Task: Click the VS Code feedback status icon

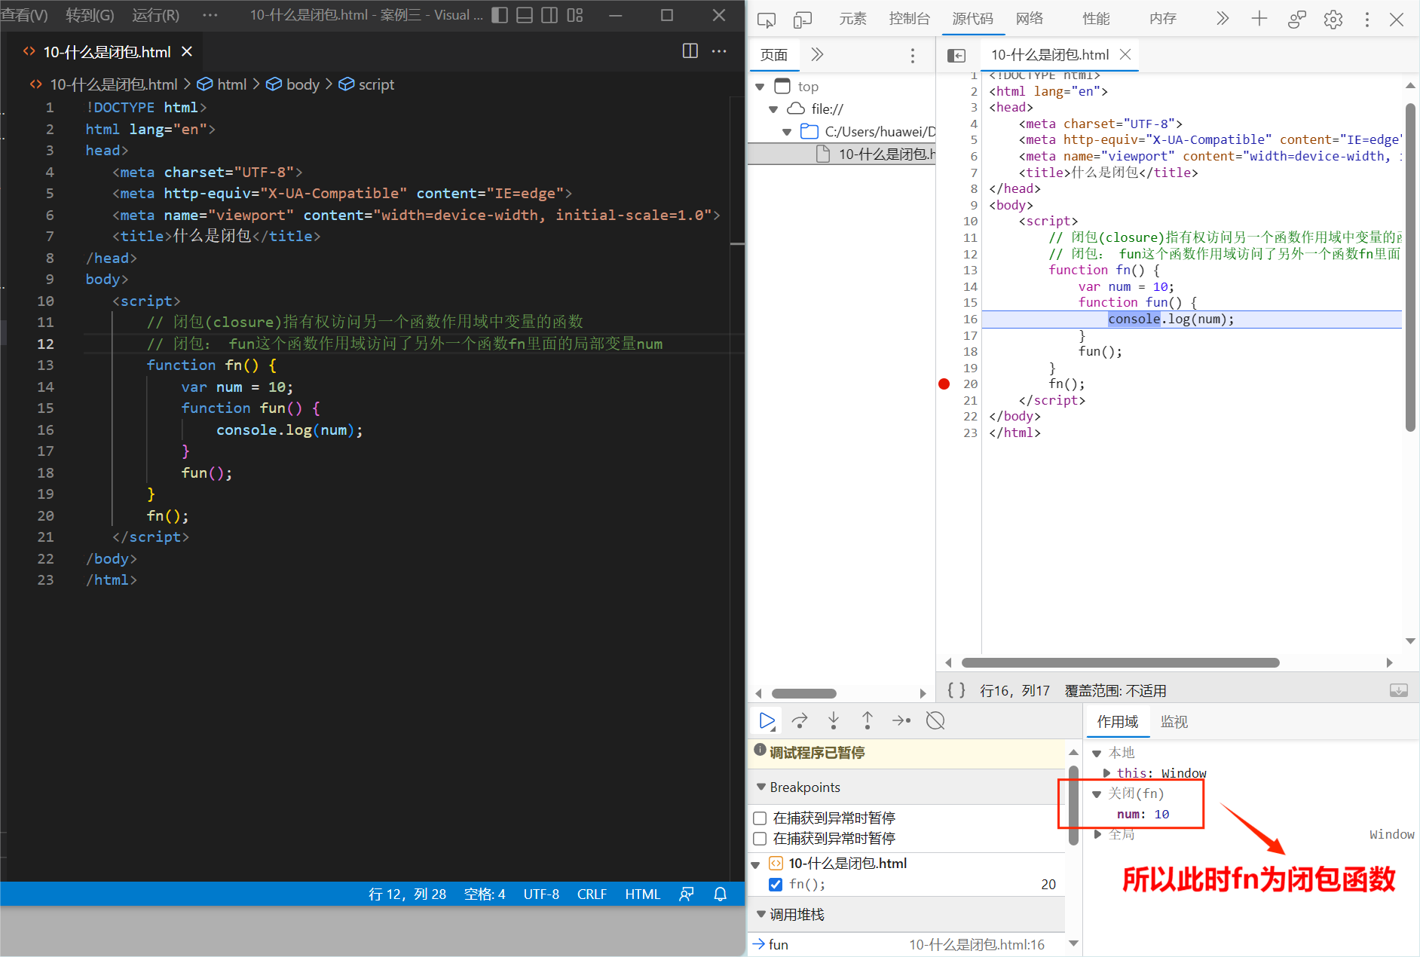Action: pyautogui.click(x=686, y=894)
